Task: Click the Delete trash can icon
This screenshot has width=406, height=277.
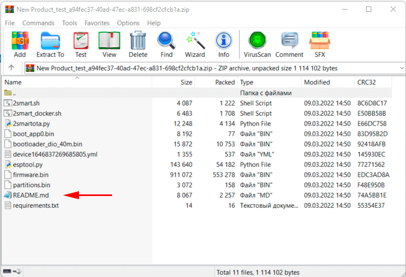Action: point(138,40)
